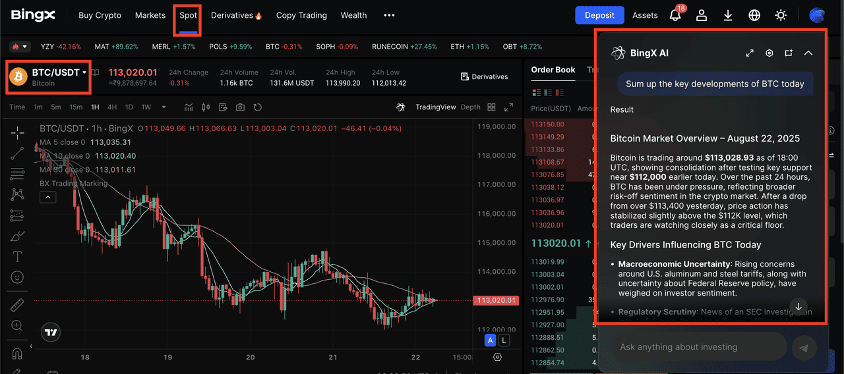Image resolution: width=844 pixels, height=374 pixels.
Task: Click the download app icon
Action: pos(728,15)
